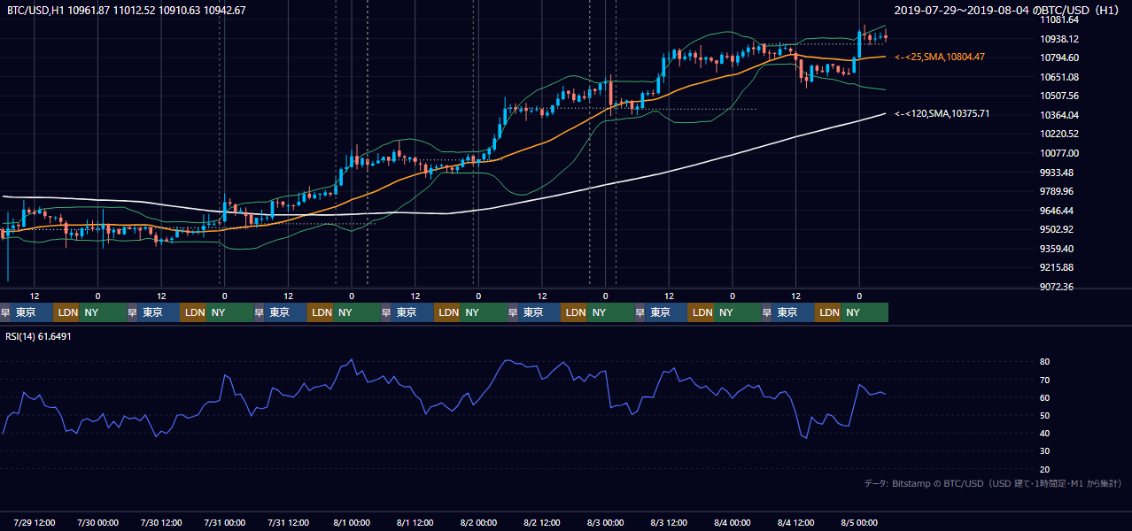Click price axis value 10220.52
The width and height of the screenshot is (1132, 531).
tap(1059, 135)
